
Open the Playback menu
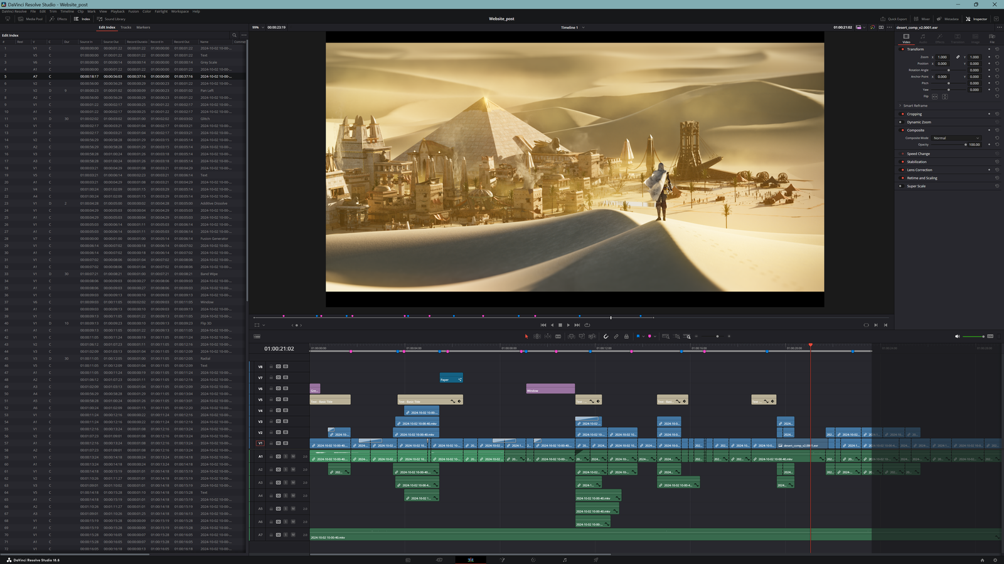[x=117, y=11]
